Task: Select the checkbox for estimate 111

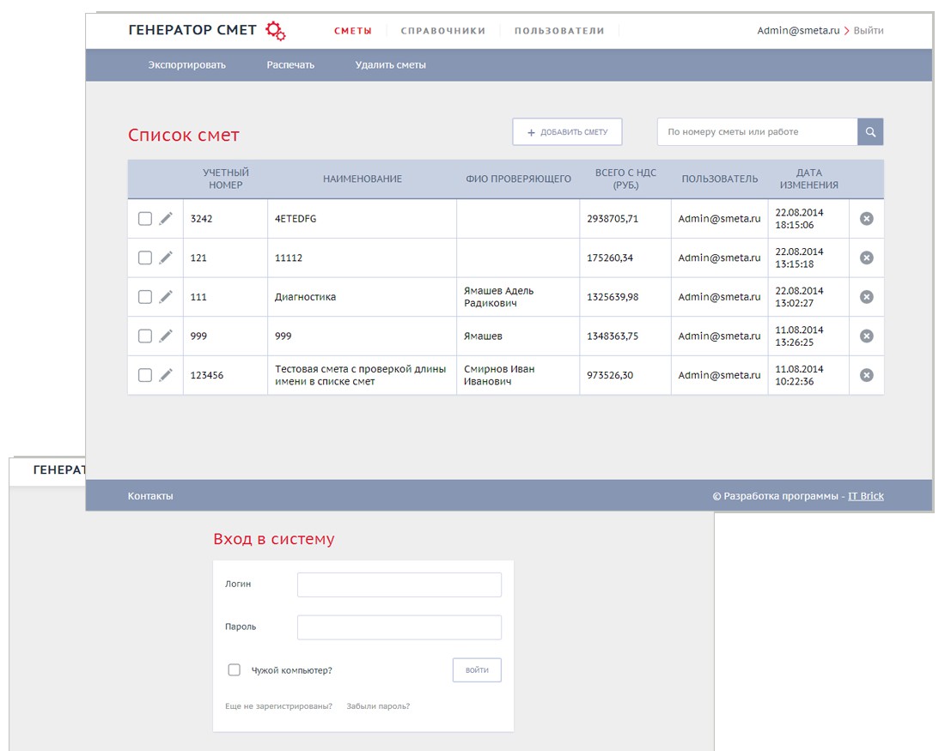Action: pyautogui.click(x=144, y=297)
